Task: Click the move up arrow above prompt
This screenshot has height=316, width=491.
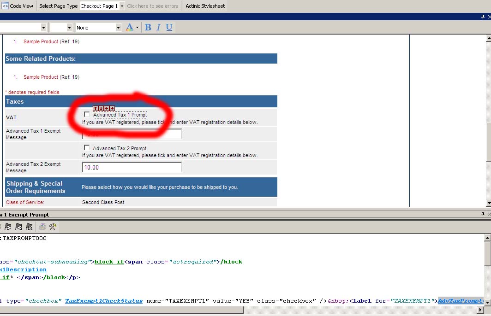Action: click(96, 108)
